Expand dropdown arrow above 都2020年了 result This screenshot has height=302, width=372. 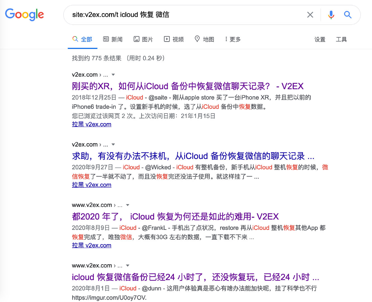click(x=128, y=205)
